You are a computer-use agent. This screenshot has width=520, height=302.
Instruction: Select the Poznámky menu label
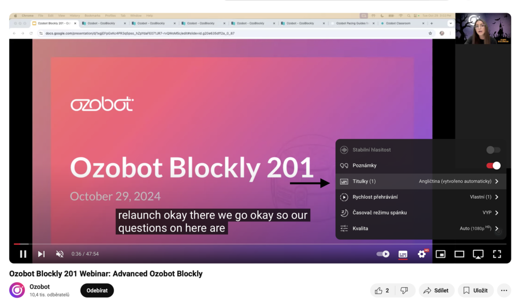tap(365, 165)
